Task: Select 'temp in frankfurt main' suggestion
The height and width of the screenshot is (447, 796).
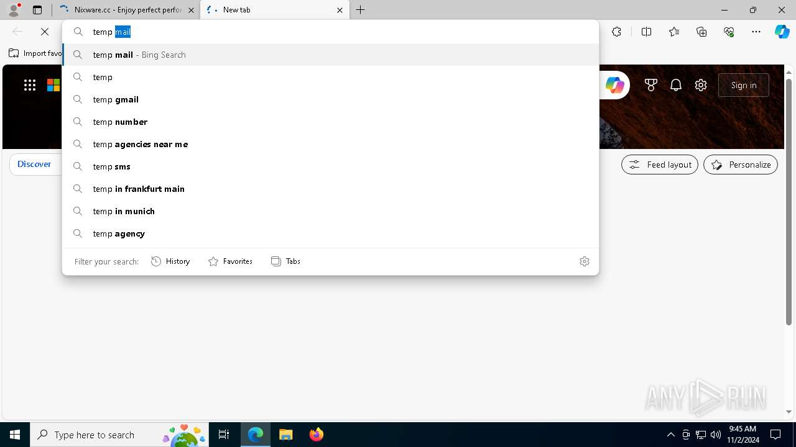Action: (x=330, y=189)
